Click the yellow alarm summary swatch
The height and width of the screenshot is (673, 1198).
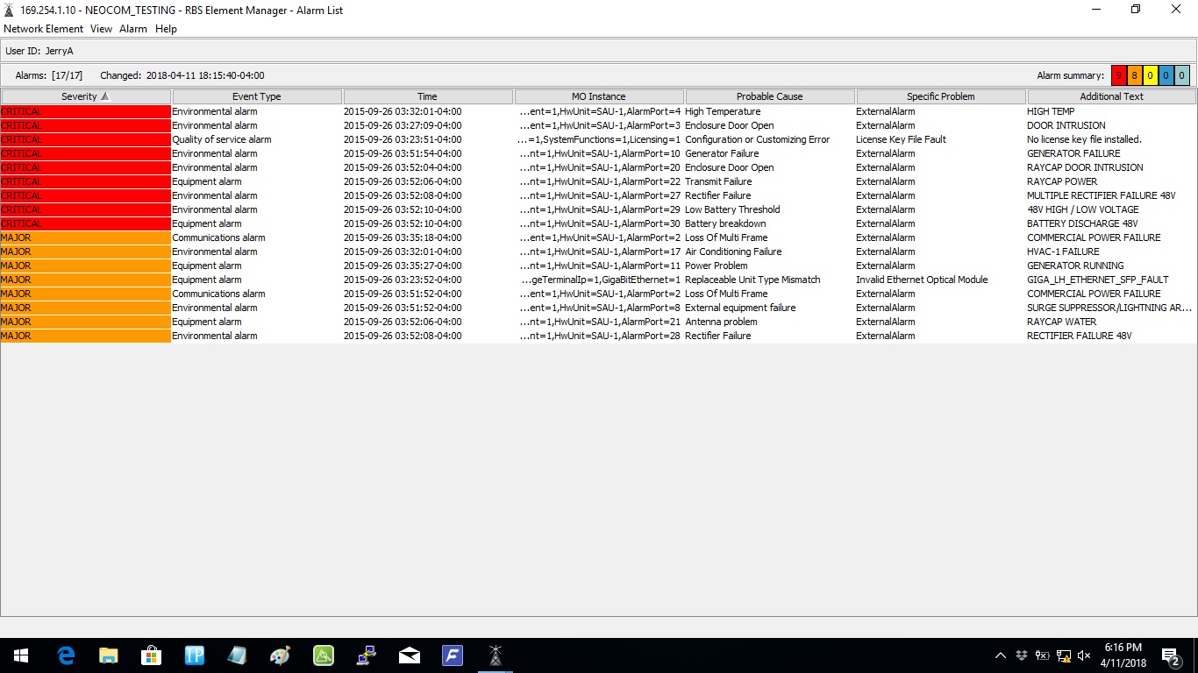tap(1151, 75)
